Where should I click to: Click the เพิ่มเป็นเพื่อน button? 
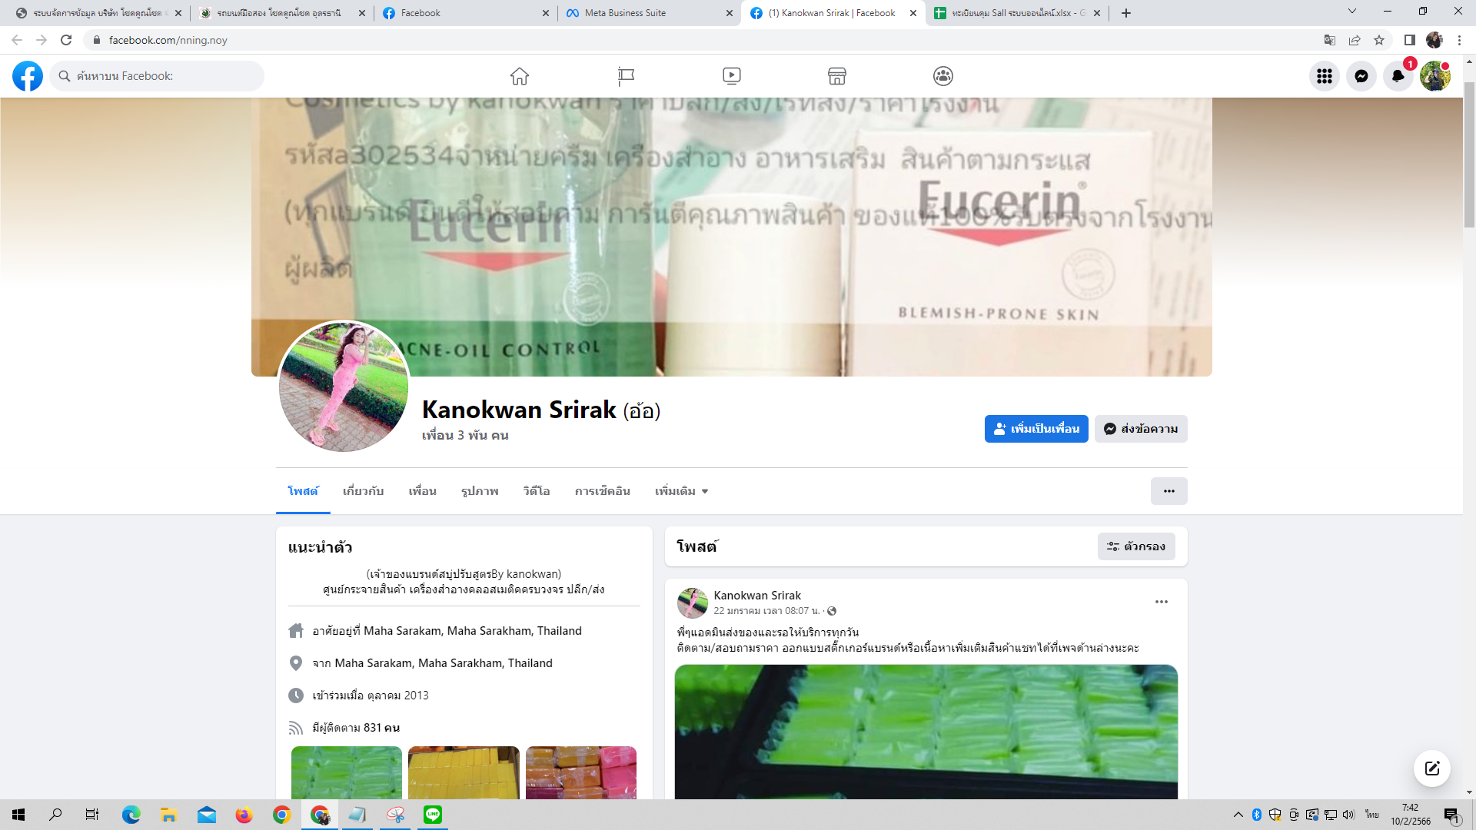click(1036, 429)
